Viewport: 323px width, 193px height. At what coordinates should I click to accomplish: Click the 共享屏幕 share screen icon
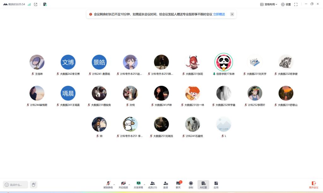click(x=138, y=184)
